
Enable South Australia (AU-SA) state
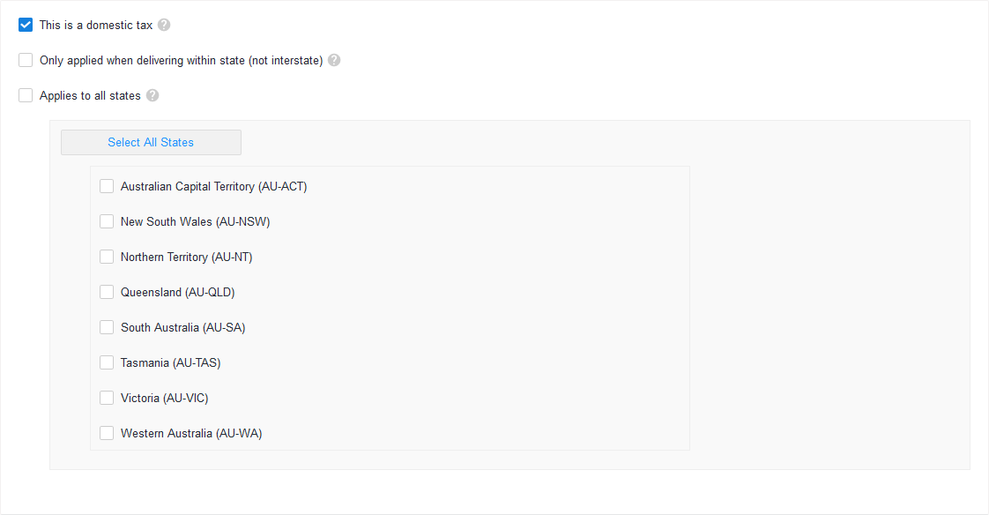tap(107, 327)
